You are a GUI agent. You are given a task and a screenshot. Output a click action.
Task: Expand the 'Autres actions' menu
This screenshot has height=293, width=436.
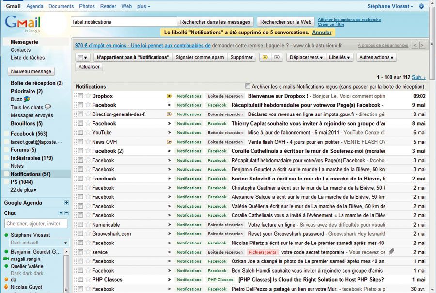click(x=376, y=57)
